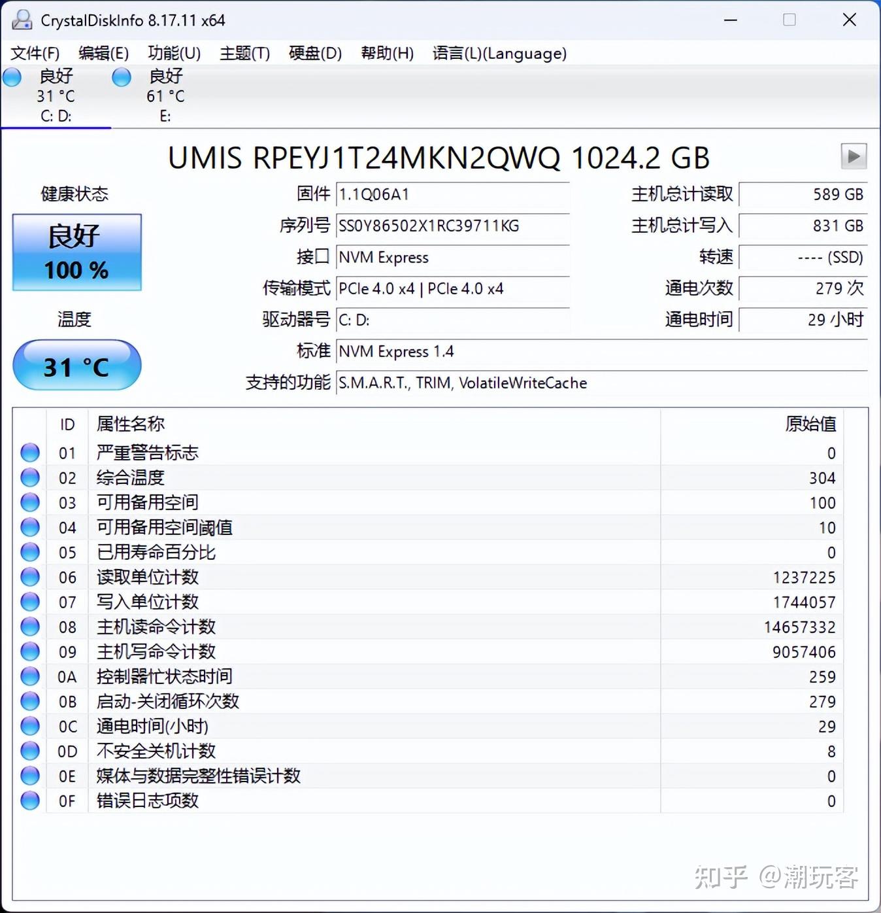Click status dot for attribute 09

click(30, 651)
